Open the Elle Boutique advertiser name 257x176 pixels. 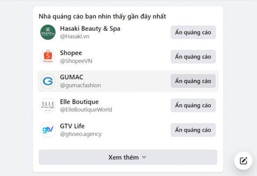pos(80,102)
